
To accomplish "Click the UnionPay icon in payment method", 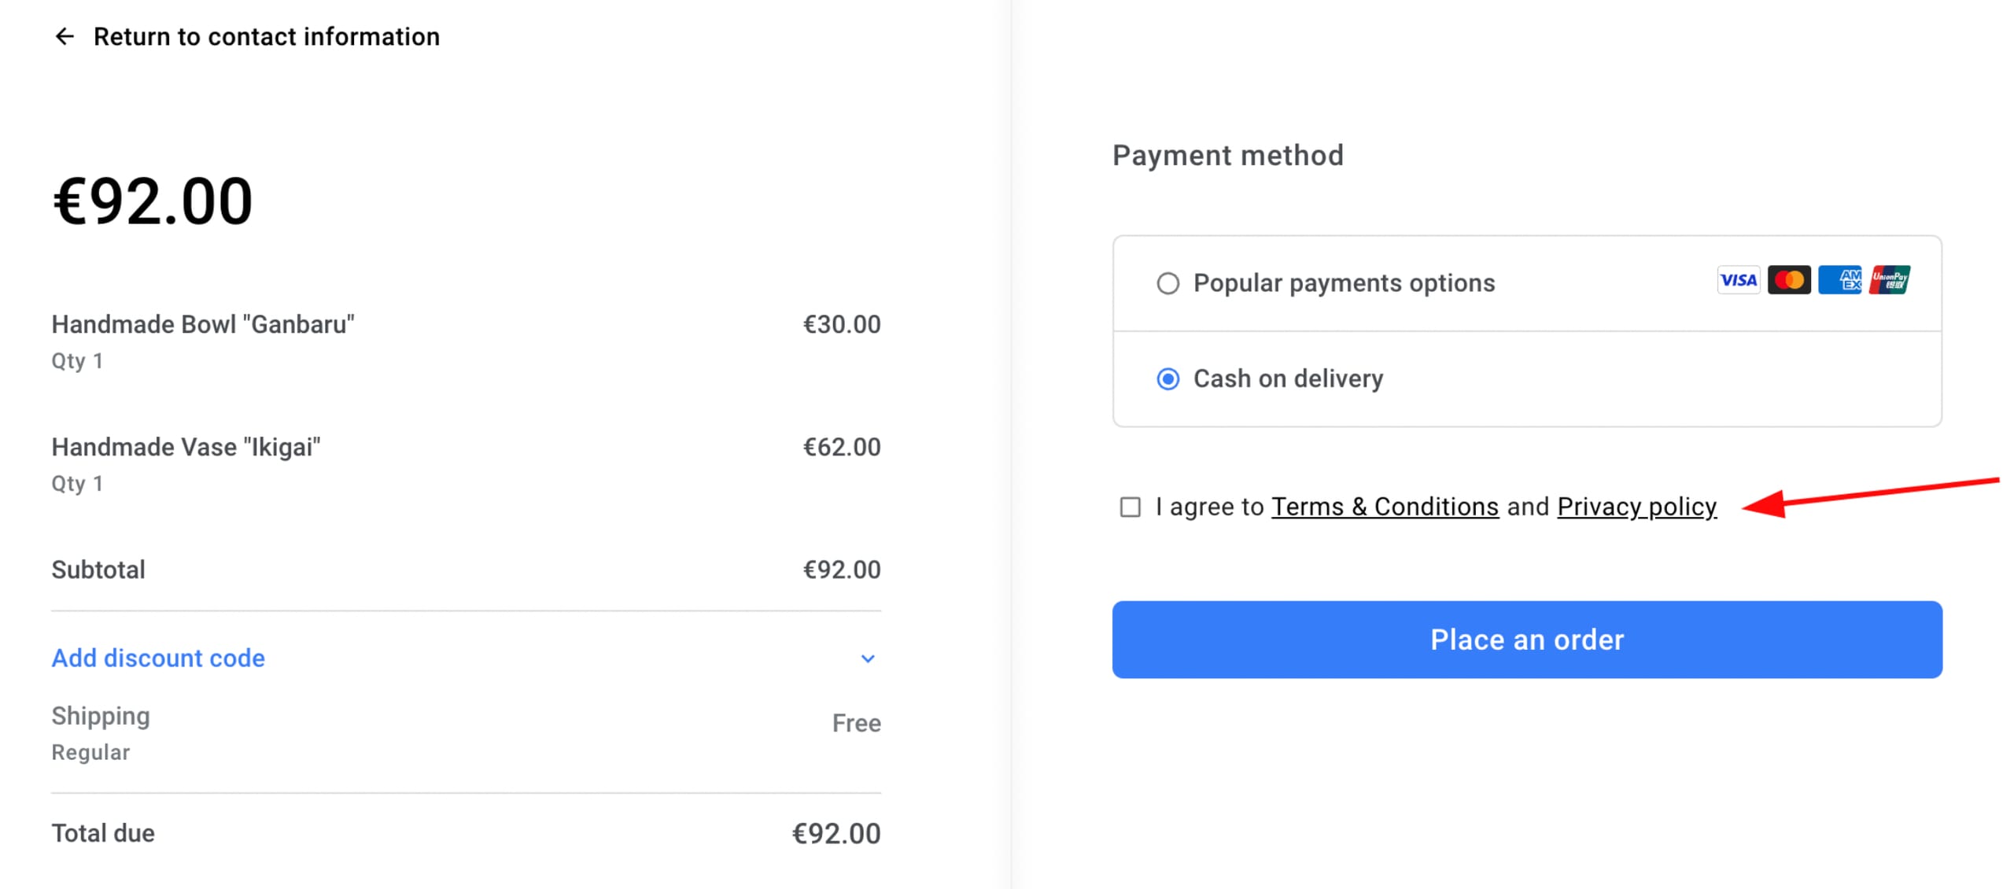I will 1891,279.
